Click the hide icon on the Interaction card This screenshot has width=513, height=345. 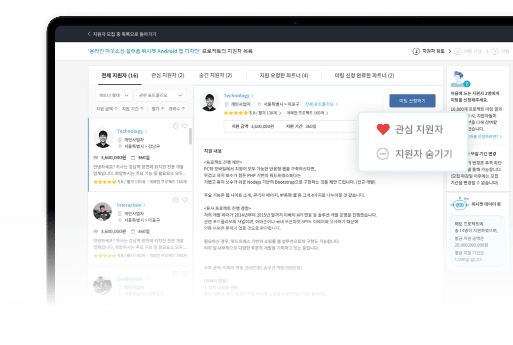pyautogui.click(x=176, y=199)
